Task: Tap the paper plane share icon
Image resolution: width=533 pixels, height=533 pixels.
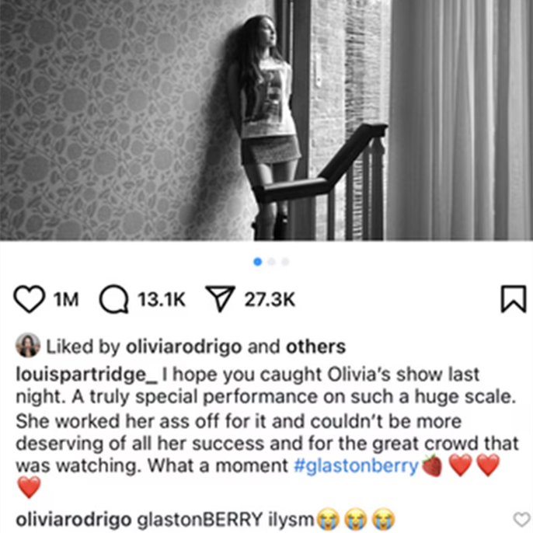Action: [x=221, y=298]
